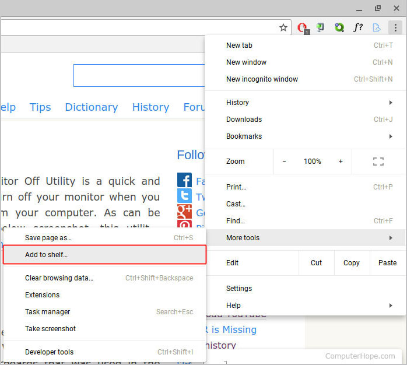
Task: Open the Dictionary navigation link
Action: 92,107
